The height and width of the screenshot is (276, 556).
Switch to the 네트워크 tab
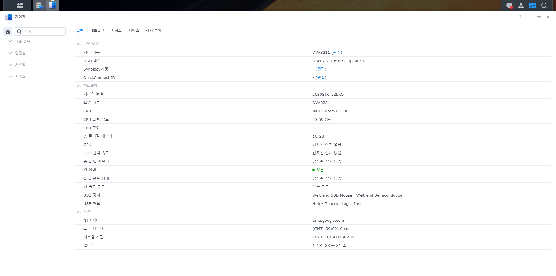[97, 30]
